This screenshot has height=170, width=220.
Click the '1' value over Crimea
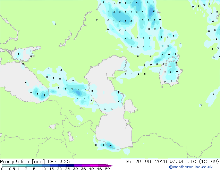pos(18,54)
